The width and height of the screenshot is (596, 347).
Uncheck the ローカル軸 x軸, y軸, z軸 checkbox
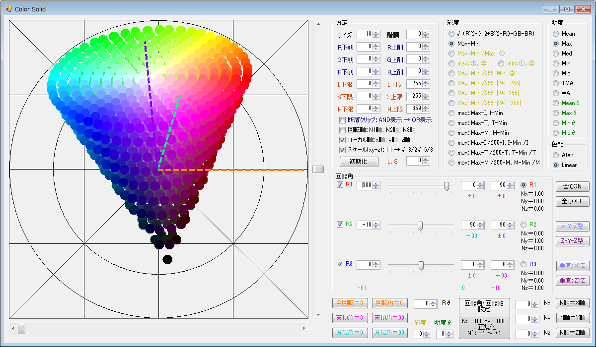click(x=342, y=140)
